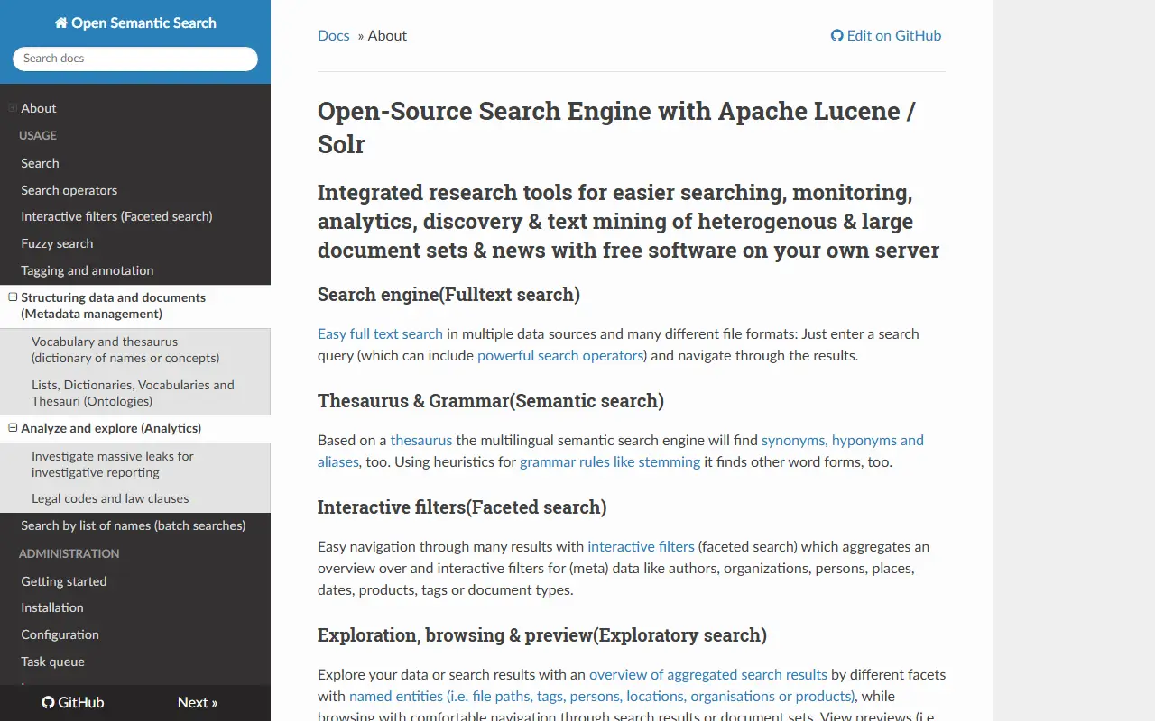This screenshot has height=721, width=1155.
Task: Follow interactive filters link in paragraph
Action: click(x=641, y=547)
